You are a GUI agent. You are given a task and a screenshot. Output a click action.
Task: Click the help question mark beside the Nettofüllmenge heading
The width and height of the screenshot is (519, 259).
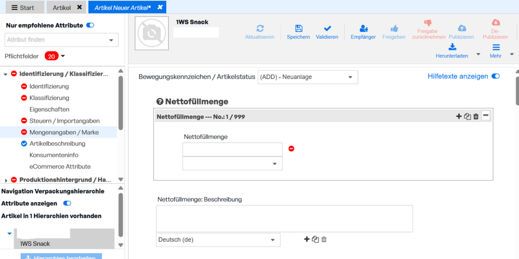pyautogui.click(x=159, y=102)
